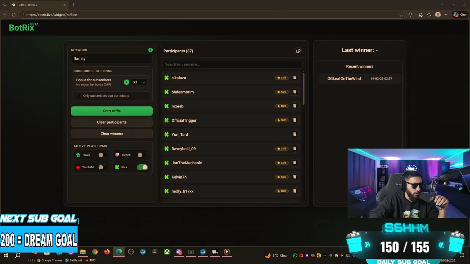
Task: Click the browser address bar URL
Action: [x=52, y=15]
